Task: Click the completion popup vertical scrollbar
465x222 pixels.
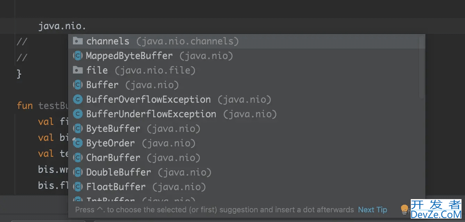Action: tap(422, 66)
